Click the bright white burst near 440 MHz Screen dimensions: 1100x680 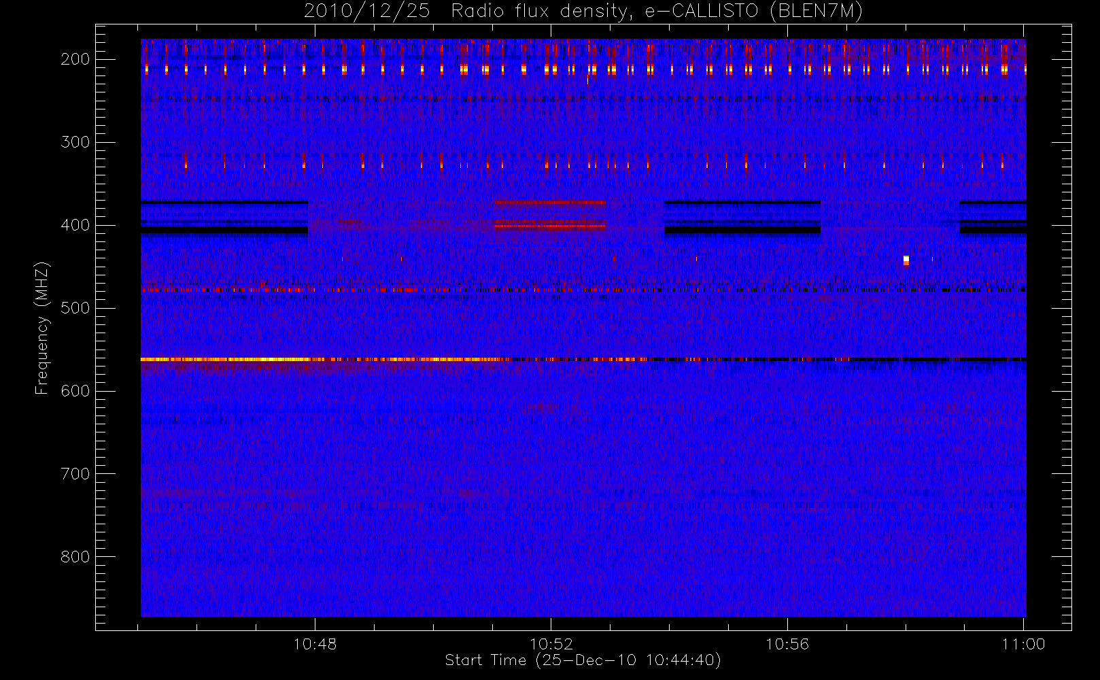[906, 260]
